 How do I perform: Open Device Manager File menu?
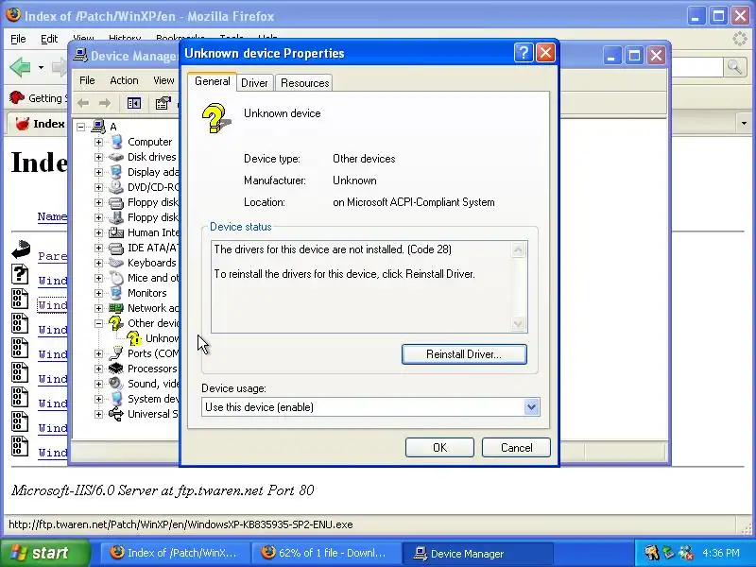87,80
